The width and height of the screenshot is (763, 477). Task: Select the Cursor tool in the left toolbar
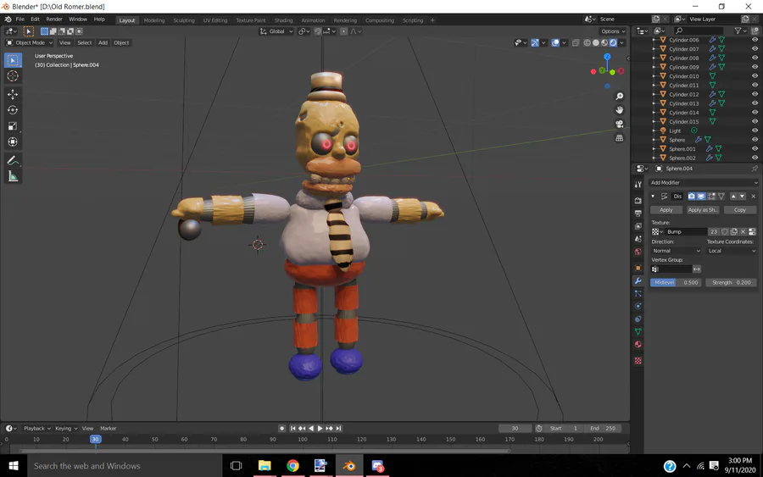coord(13,76)
